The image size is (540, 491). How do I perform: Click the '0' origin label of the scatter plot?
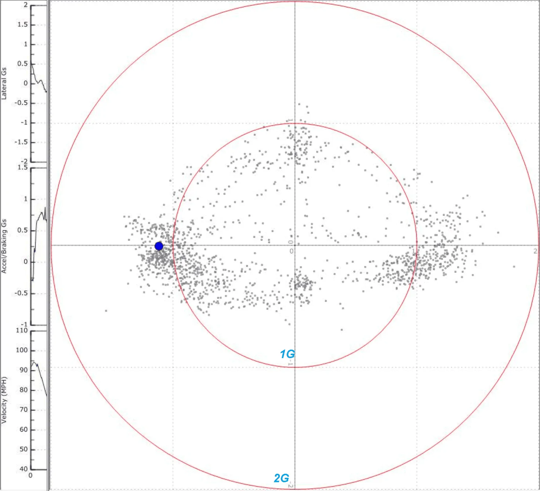pos(291,251)
